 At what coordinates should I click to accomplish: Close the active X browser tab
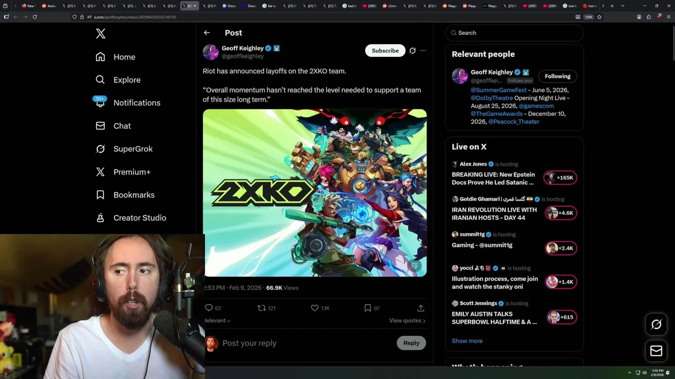(x=195, y=6)
